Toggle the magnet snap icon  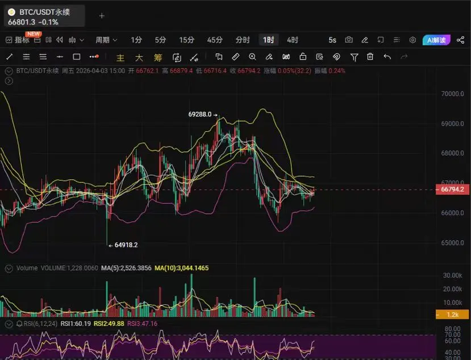(336, 56)
